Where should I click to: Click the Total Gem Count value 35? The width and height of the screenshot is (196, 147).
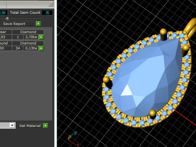47,13
